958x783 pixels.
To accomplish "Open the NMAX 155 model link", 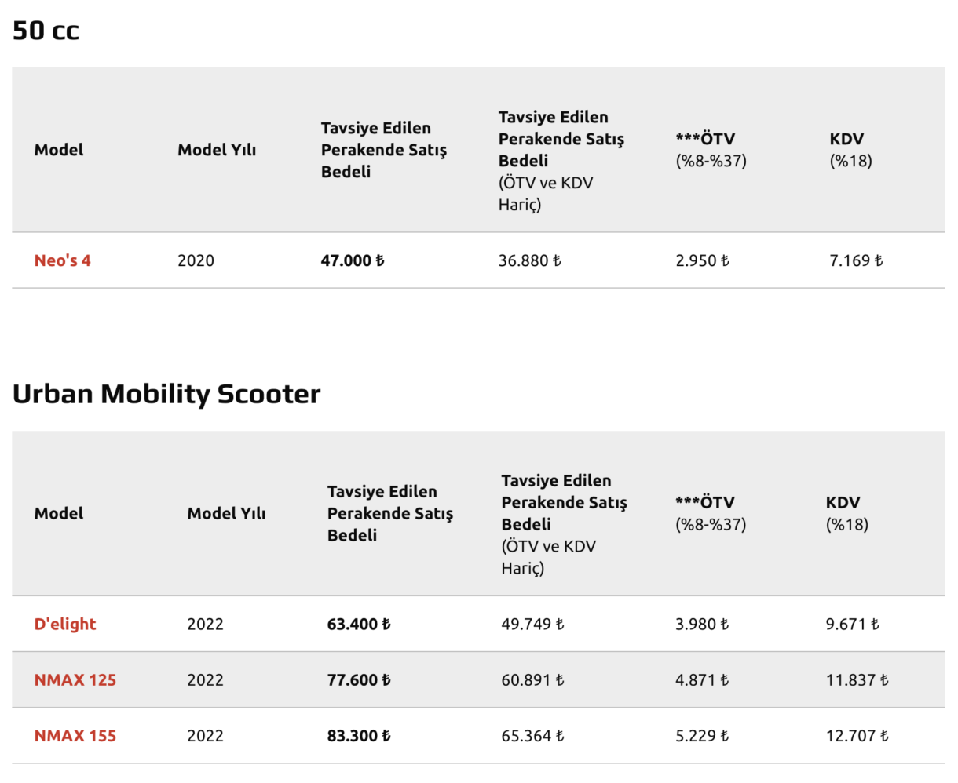I will [x=75, y=736].
